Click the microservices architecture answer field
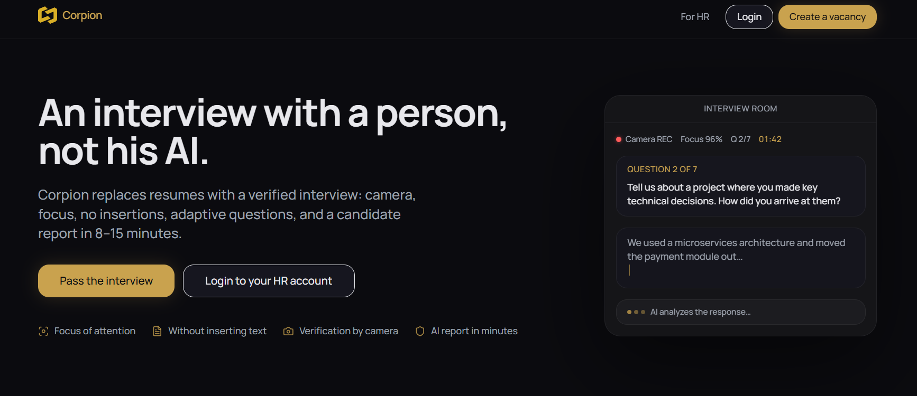The height and width of the screenshot is (396, 917). coord(740,258)
